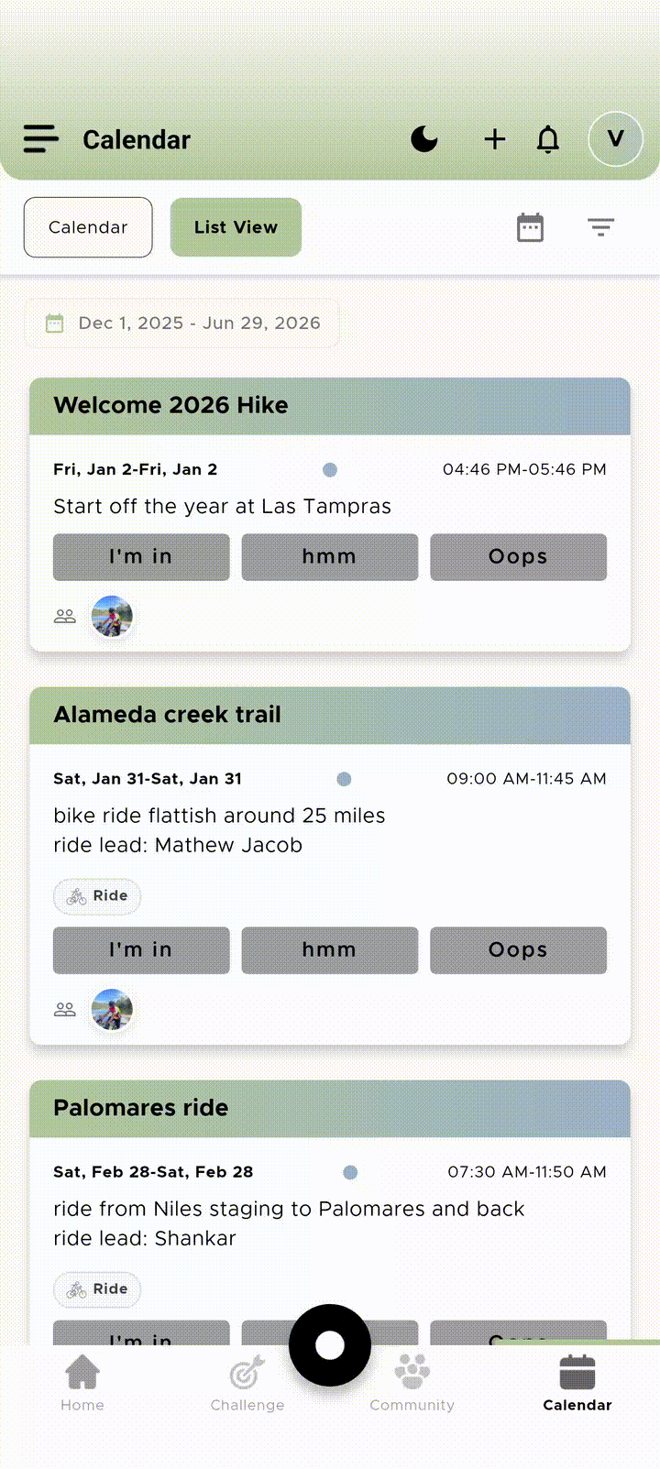Select the List View tab
The width and height of the screenshot is (660, 1469).
pyautogui.click(x=236, y=227)
